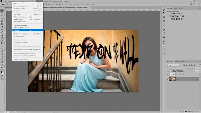Select the Pen tool
Image resolution: width=201 pixels, height=113 pixels.
(x=2, y=51)
